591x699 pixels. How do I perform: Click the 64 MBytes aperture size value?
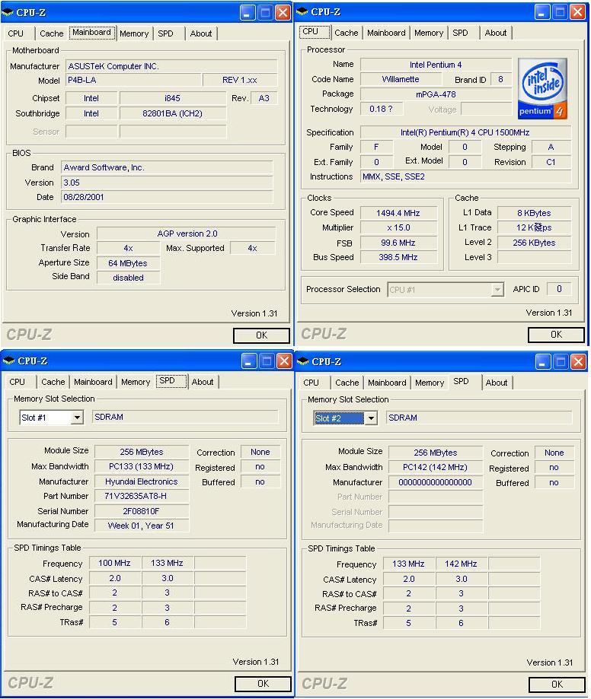coord(128,263)
